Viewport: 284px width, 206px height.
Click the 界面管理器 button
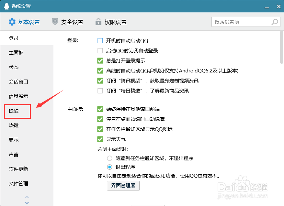click(x=123, y=186)
